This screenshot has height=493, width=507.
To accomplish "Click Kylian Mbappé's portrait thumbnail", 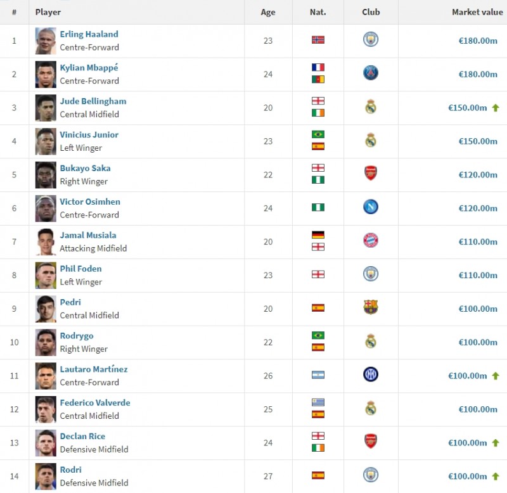I will [x=46, y=74].
